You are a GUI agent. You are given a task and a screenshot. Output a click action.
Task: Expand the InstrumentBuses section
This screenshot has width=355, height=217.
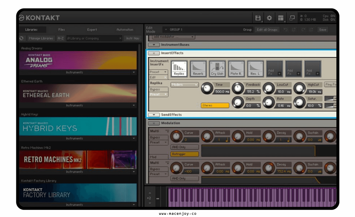[x=154, y=45]
